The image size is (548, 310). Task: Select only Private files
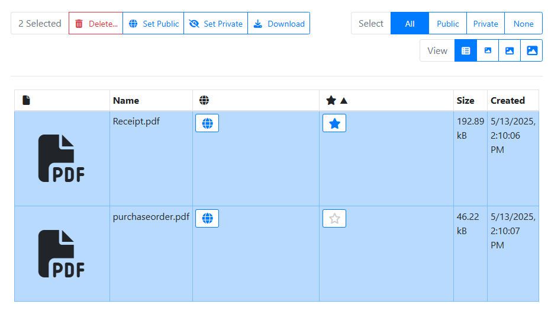point(485,24)
